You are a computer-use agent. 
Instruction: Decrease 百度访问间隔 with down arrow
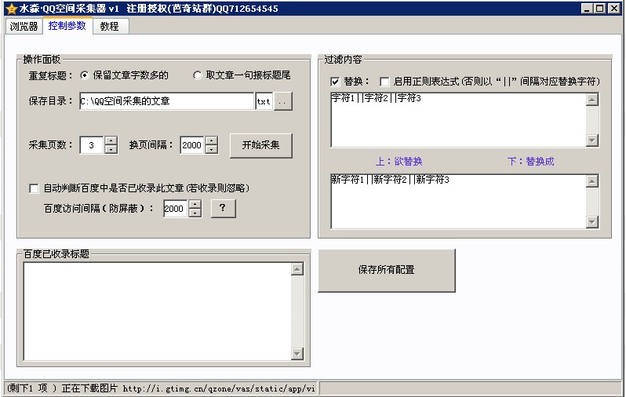pyautogui.click(x=195, y=213)
